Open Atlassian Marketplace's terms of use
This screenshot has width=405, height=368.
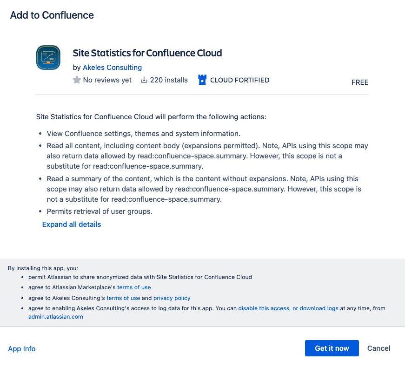(x=134, y=287)
